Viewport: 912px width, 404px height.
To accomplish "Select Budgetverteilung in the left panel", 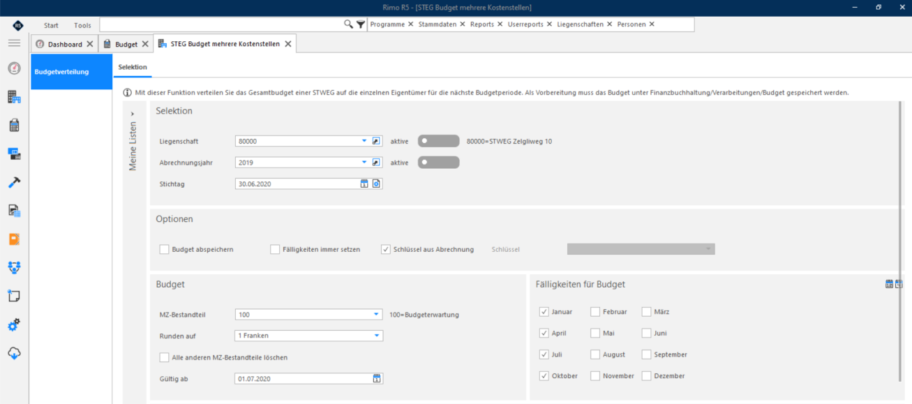I will pos(71,72).
